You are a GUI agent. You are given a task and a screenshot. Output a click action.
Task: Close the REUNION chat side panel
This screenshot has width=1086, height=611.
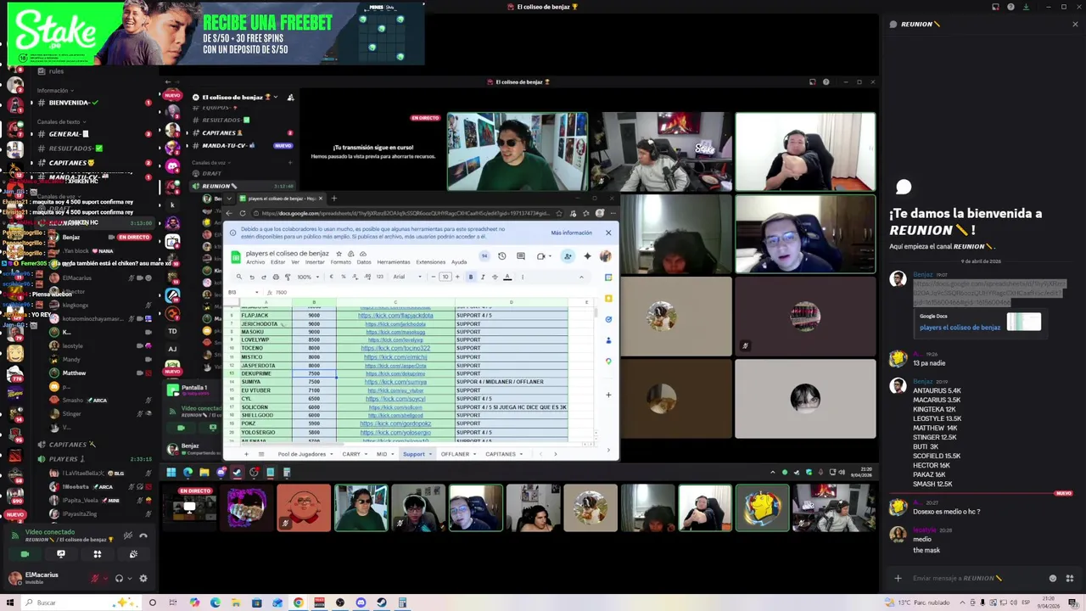(1075, 24)
